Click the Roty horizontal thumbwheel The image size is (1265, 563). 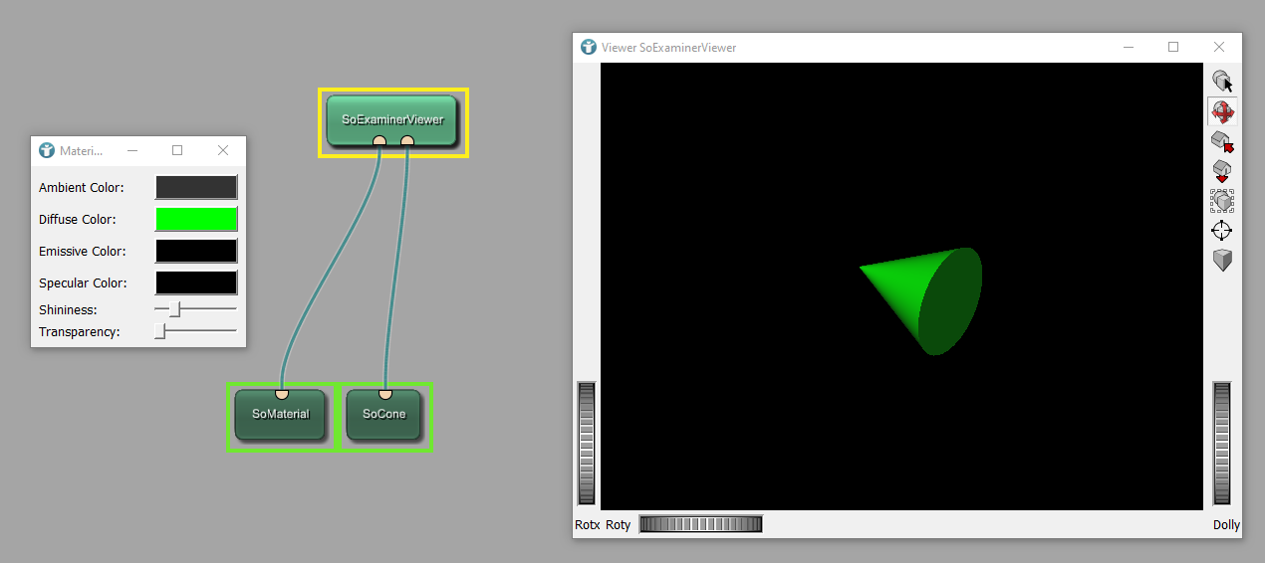(700, 524)
